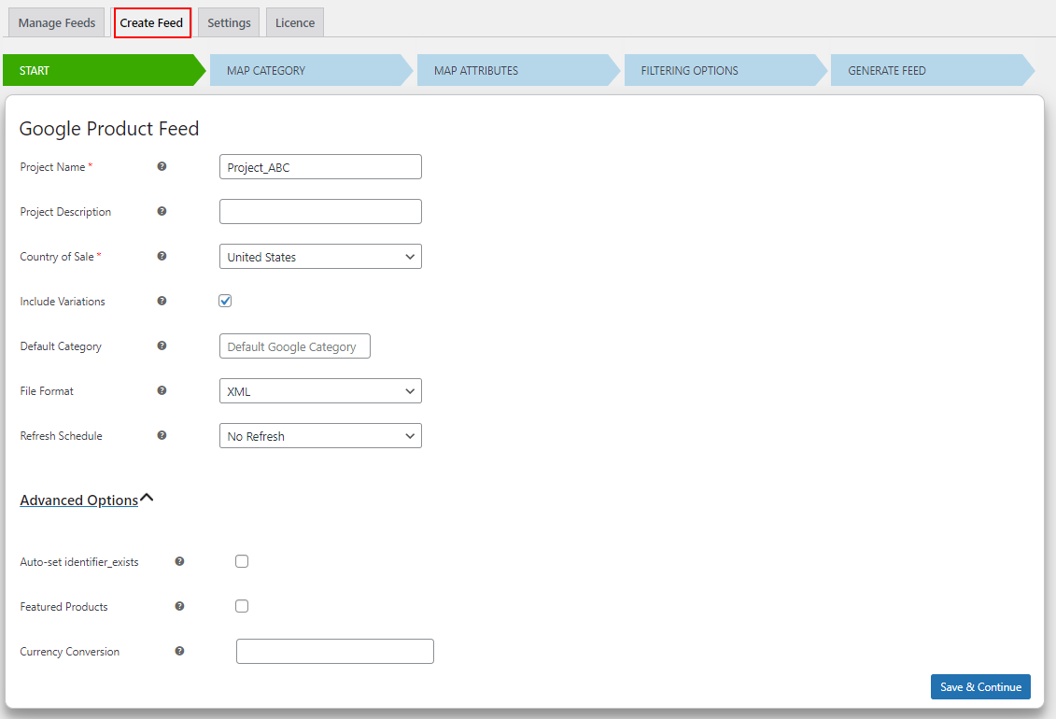Click the Default Category label
Screen dimensions: 1056x719
coord(61,346)
